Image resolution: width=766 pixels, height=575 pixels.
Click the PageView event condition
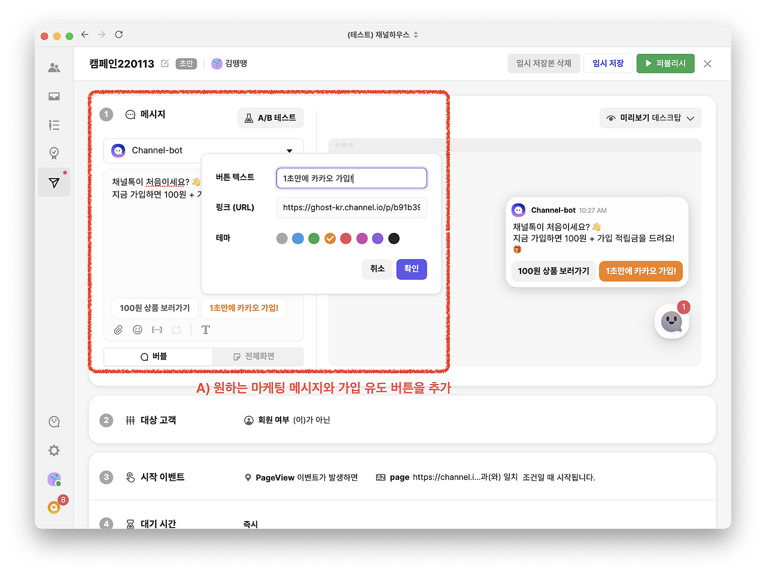click(x=301, y=477)
